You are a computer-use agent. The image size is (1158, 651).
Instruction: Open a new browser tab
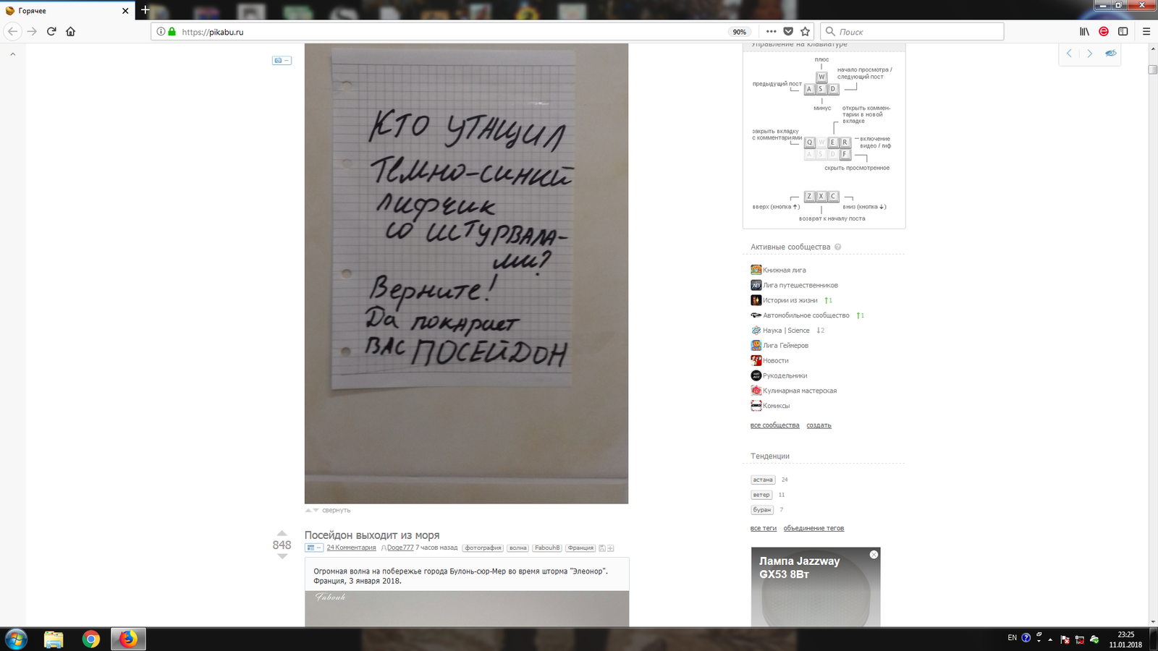145,10
